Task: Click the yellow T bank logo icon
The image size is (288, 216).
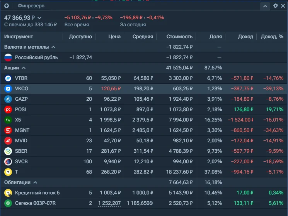Action: (8, 172)
